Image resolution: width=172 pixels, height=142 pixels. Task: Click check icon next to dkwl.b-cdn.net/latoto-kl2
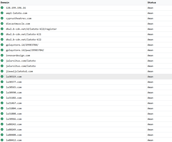pyautogui.click(x=2, y=39)
